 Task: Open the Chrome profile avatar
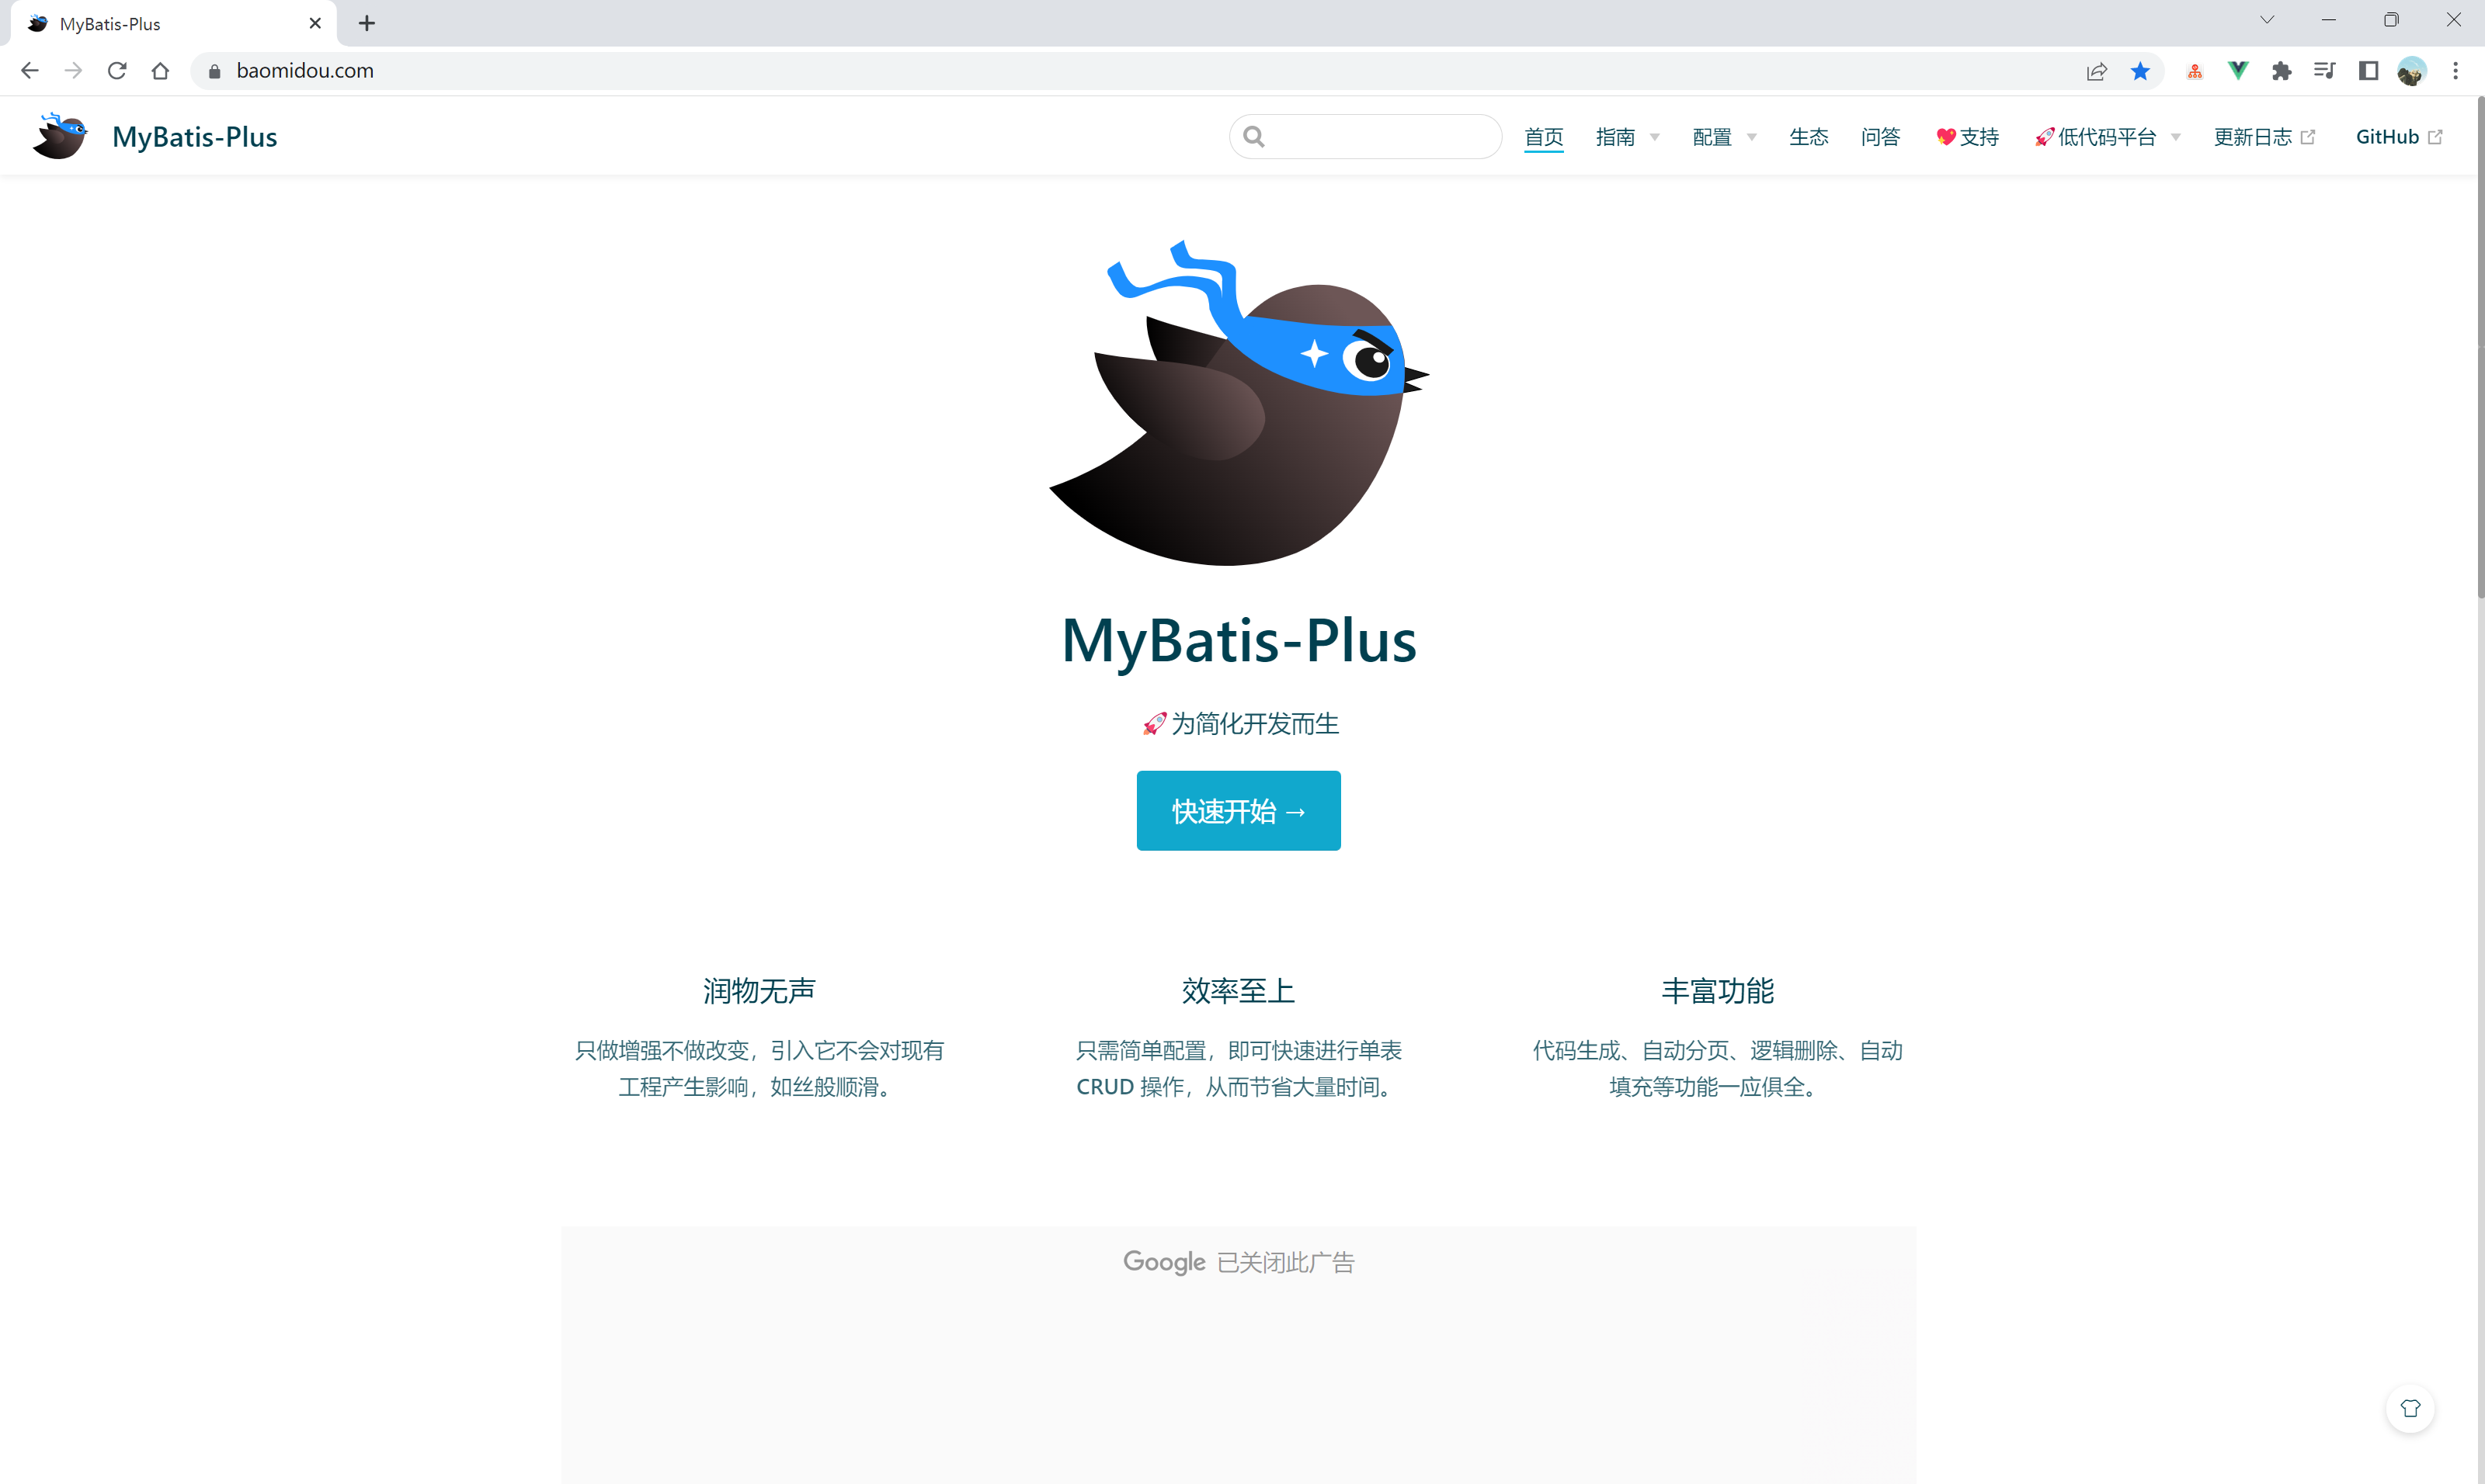(x=2412, y=71)
